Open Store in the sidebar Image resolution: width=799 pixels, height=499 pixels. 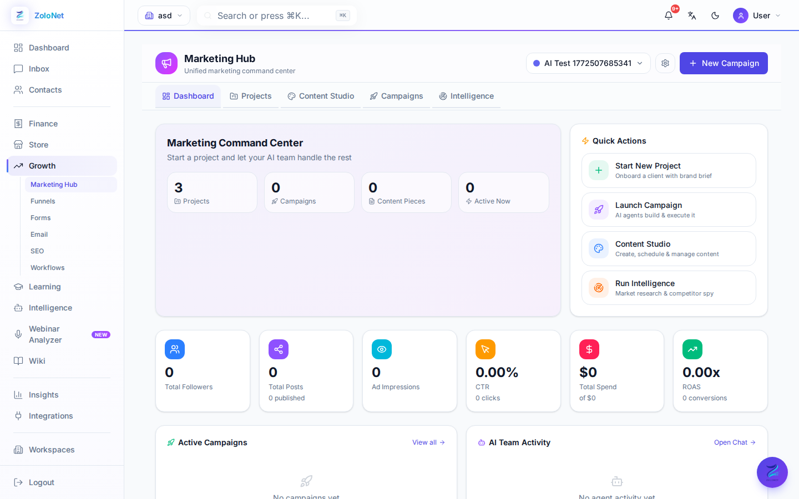point(62,145)
